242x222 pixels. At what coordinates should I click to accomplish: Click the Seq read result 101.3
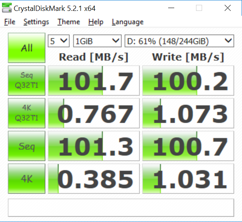click(x=94, y=146)
